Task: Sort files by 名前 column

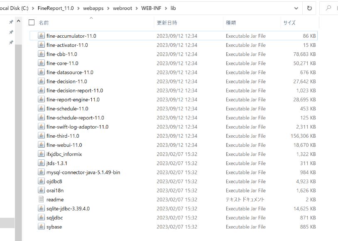Action: click(44, 23)
